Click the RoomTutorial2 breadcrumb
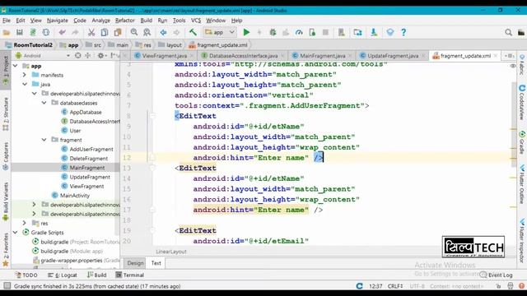This screenshot has height=296, width=527. [29, 44]
